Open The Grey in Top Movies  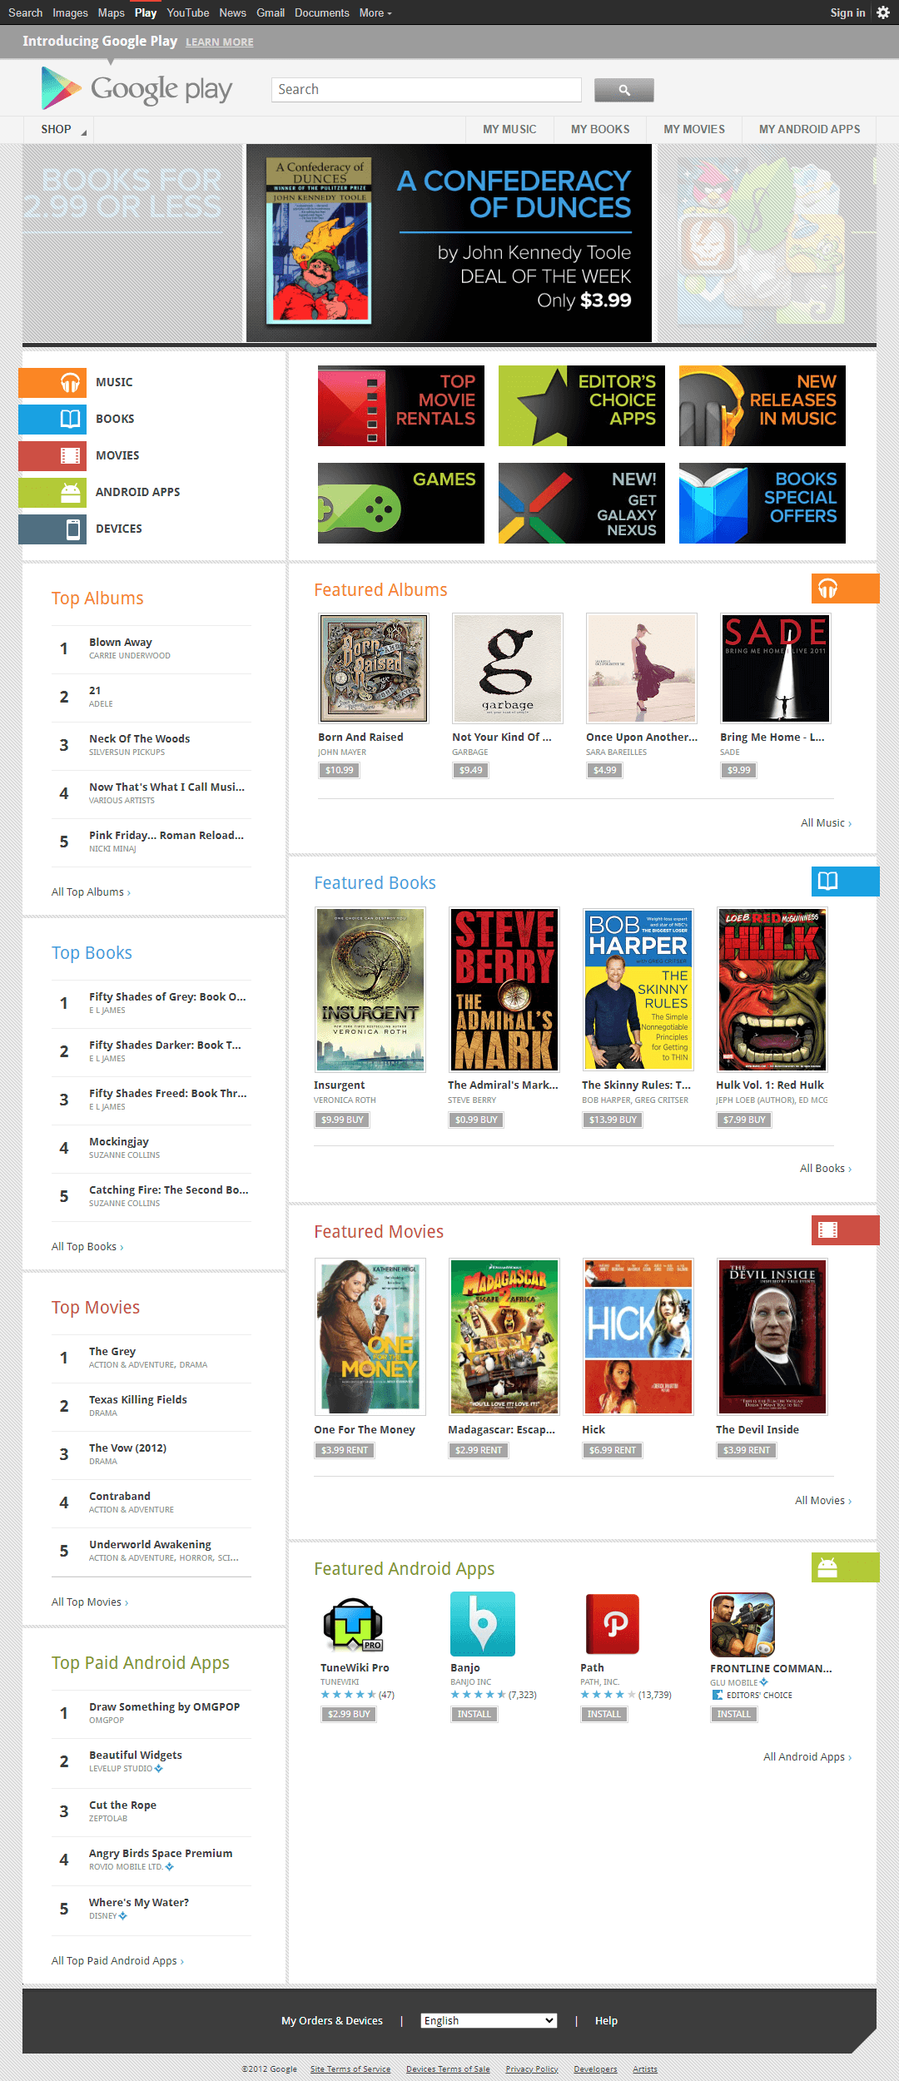pos(112,1351)
